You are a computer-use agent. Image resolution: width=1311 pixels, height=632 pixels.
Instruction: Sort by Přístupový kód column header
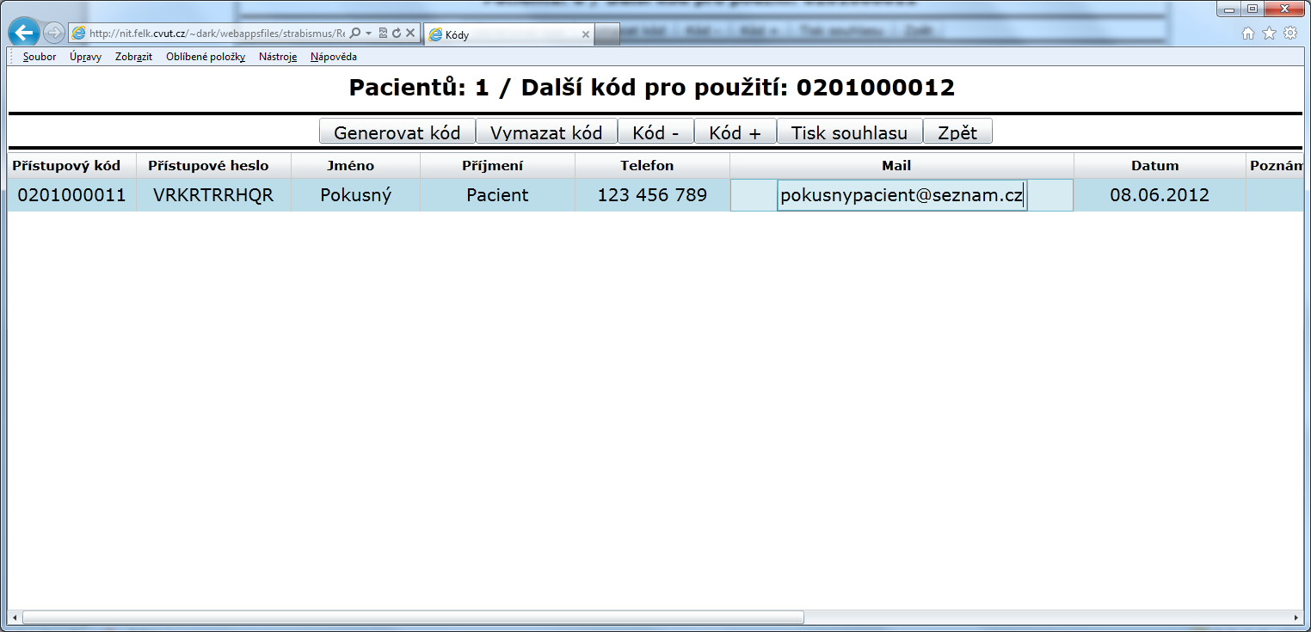[72, 165]
